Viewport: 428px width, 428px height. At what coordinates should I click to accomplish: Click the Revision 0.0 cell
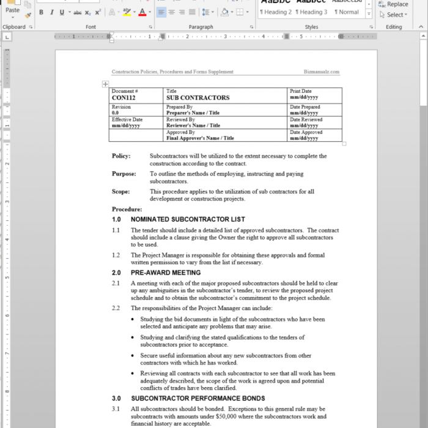136,110
